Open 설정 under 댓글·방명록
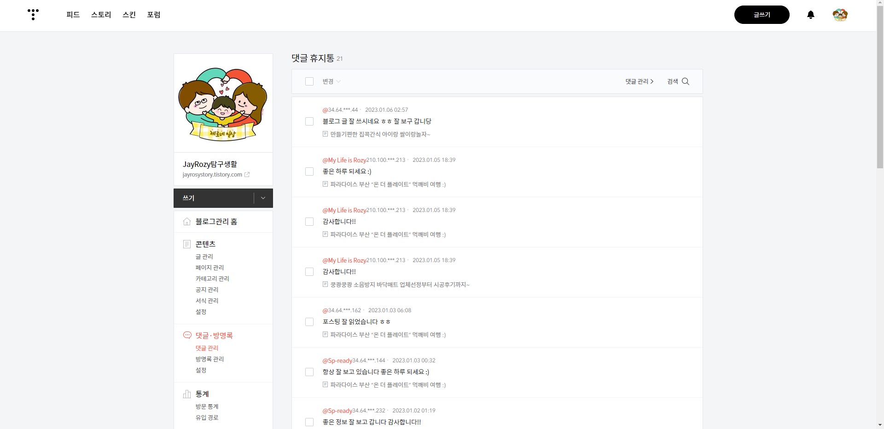 (x=201, y=370)
